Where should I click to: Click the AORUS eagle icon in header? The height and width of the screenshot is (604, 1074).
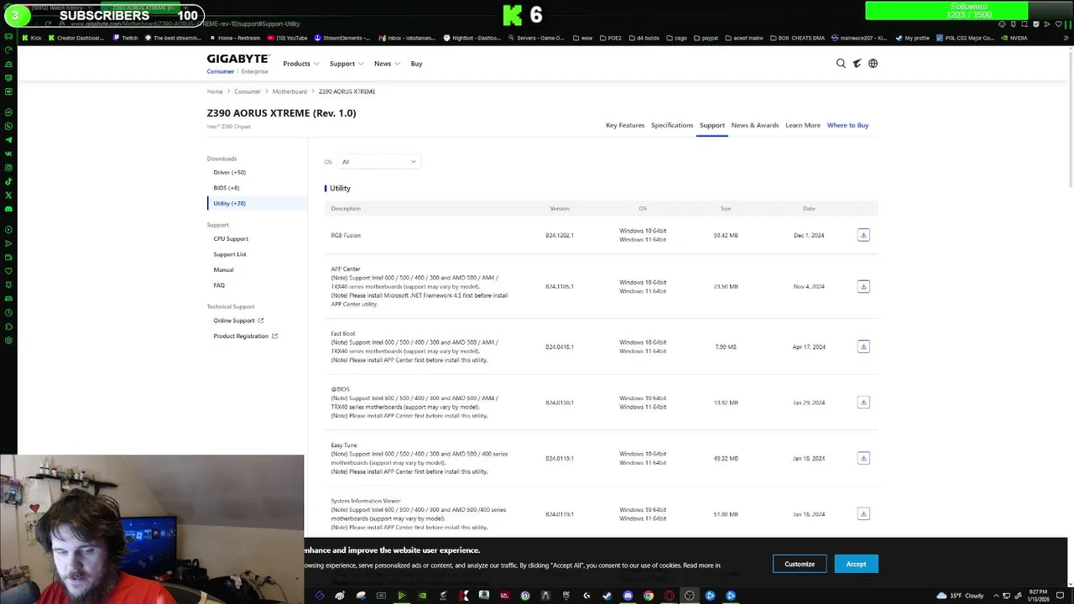[857, 63]
